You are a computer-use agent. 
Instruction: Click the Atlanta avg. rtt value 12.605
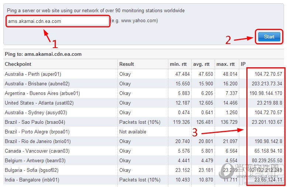[x=206, y=103]
